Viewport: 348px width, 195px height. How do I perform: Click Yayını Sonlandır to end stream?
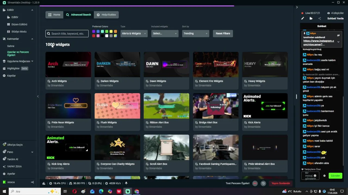click(281, 183)
